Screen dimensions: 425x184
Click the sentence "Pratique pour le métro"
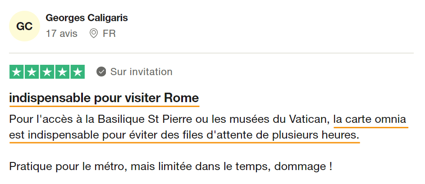(x=68, y=166)
